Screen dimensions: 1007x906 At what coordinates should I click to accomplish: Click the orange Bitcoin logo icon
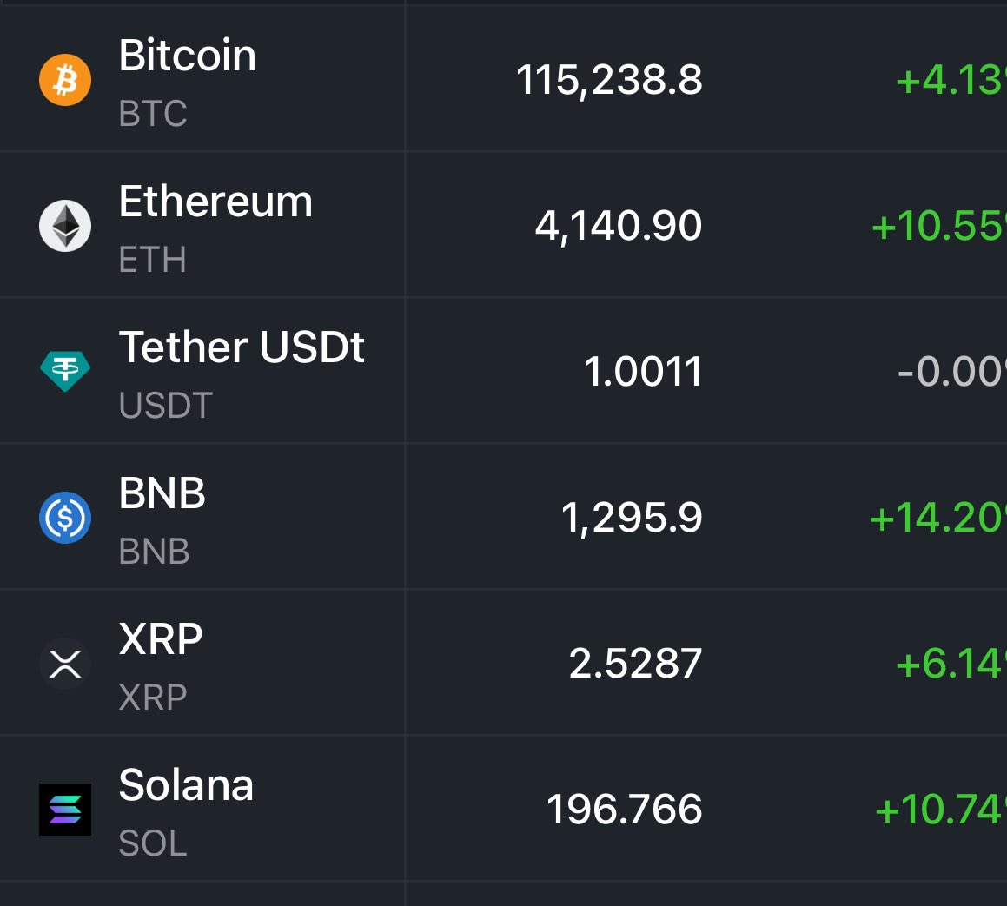pos(65,80)
